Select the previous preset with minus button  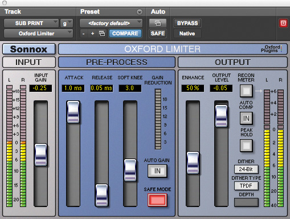83,34
